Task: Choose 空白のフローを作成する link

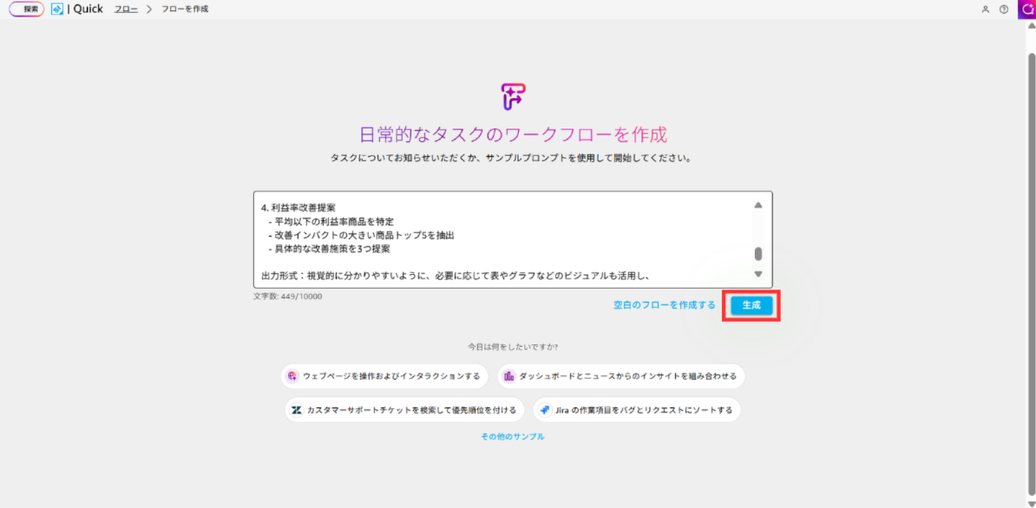Action: point(664,305)
